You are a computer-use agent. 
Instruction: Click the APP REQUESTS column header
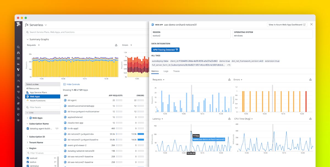(x=116, y=95)
